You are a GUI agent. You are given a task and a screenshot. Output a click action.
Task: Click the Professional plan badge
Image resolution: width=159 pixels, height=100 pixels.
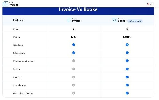[135, 21]
